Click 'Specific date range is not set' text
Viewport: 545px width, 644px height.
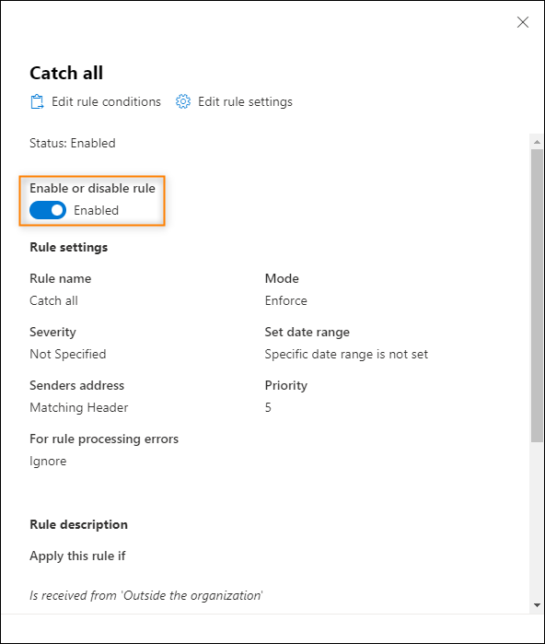coord(346,354)
